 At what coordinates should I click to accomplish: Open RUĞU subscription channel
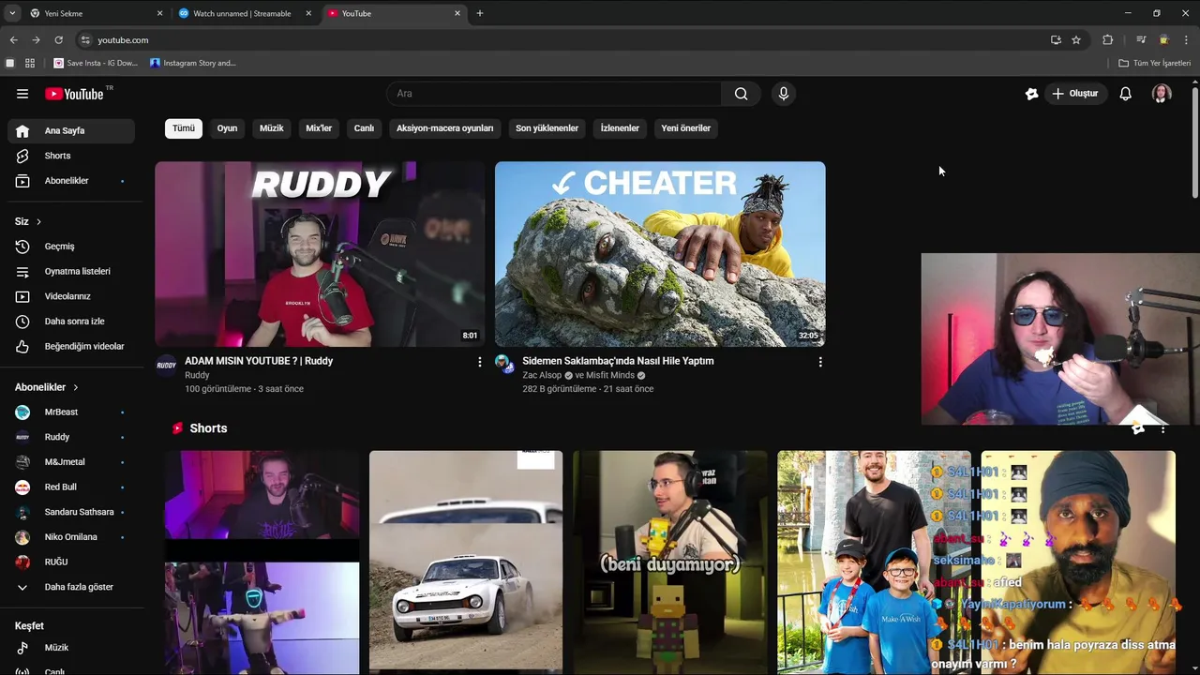71,562
